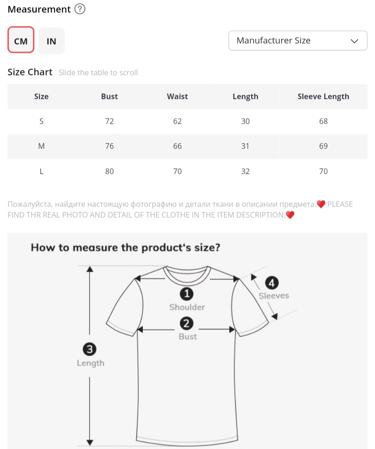Click the Size column header
Viewport: 375px width, 449px height.
[41, 96]
